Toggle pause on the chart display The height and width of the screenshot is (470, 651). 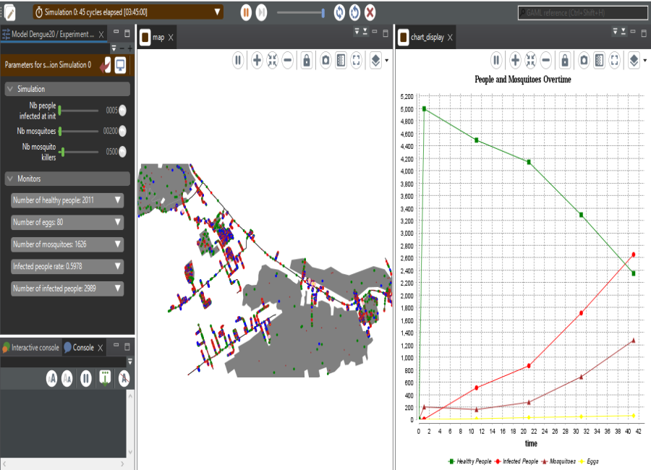[x=496, y=61]
